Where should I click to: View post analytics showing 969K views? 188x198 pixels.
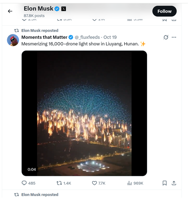(129, 183)
